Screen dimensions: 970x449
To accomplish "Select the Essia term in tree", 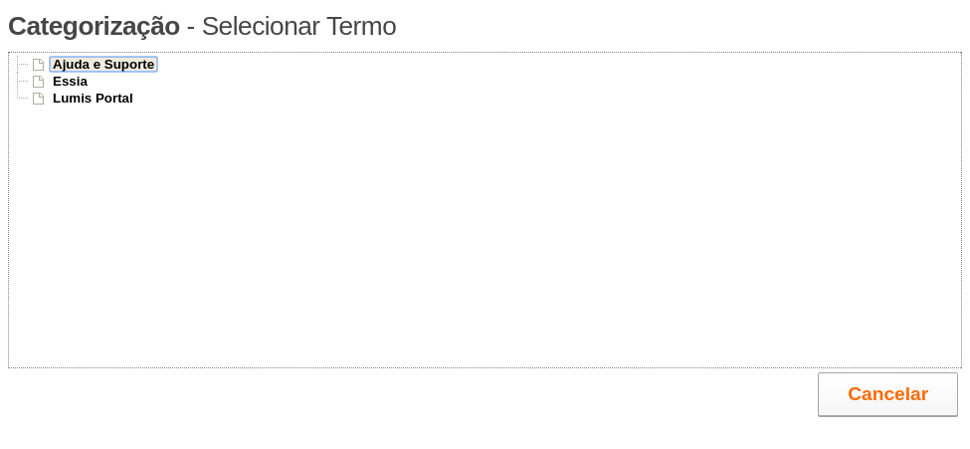I will click(x=70, y=81).
